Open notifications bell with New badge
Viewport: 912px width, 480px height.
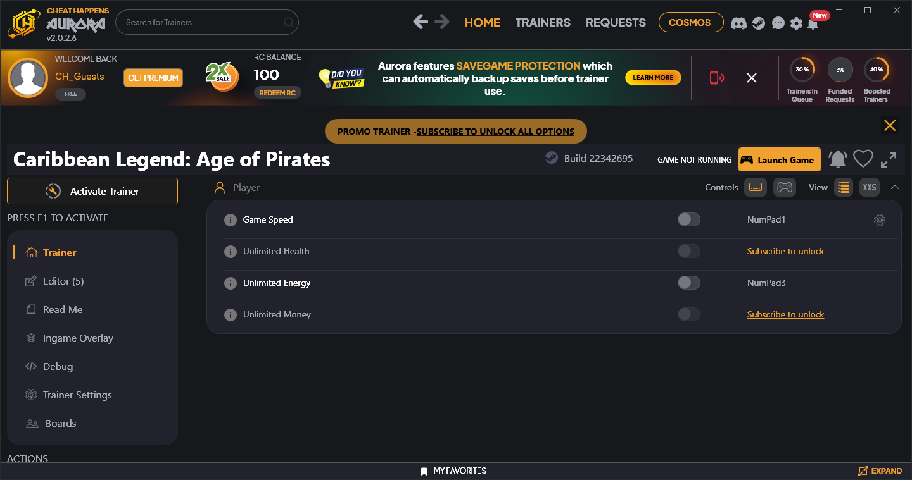click(x=813, y=23)
